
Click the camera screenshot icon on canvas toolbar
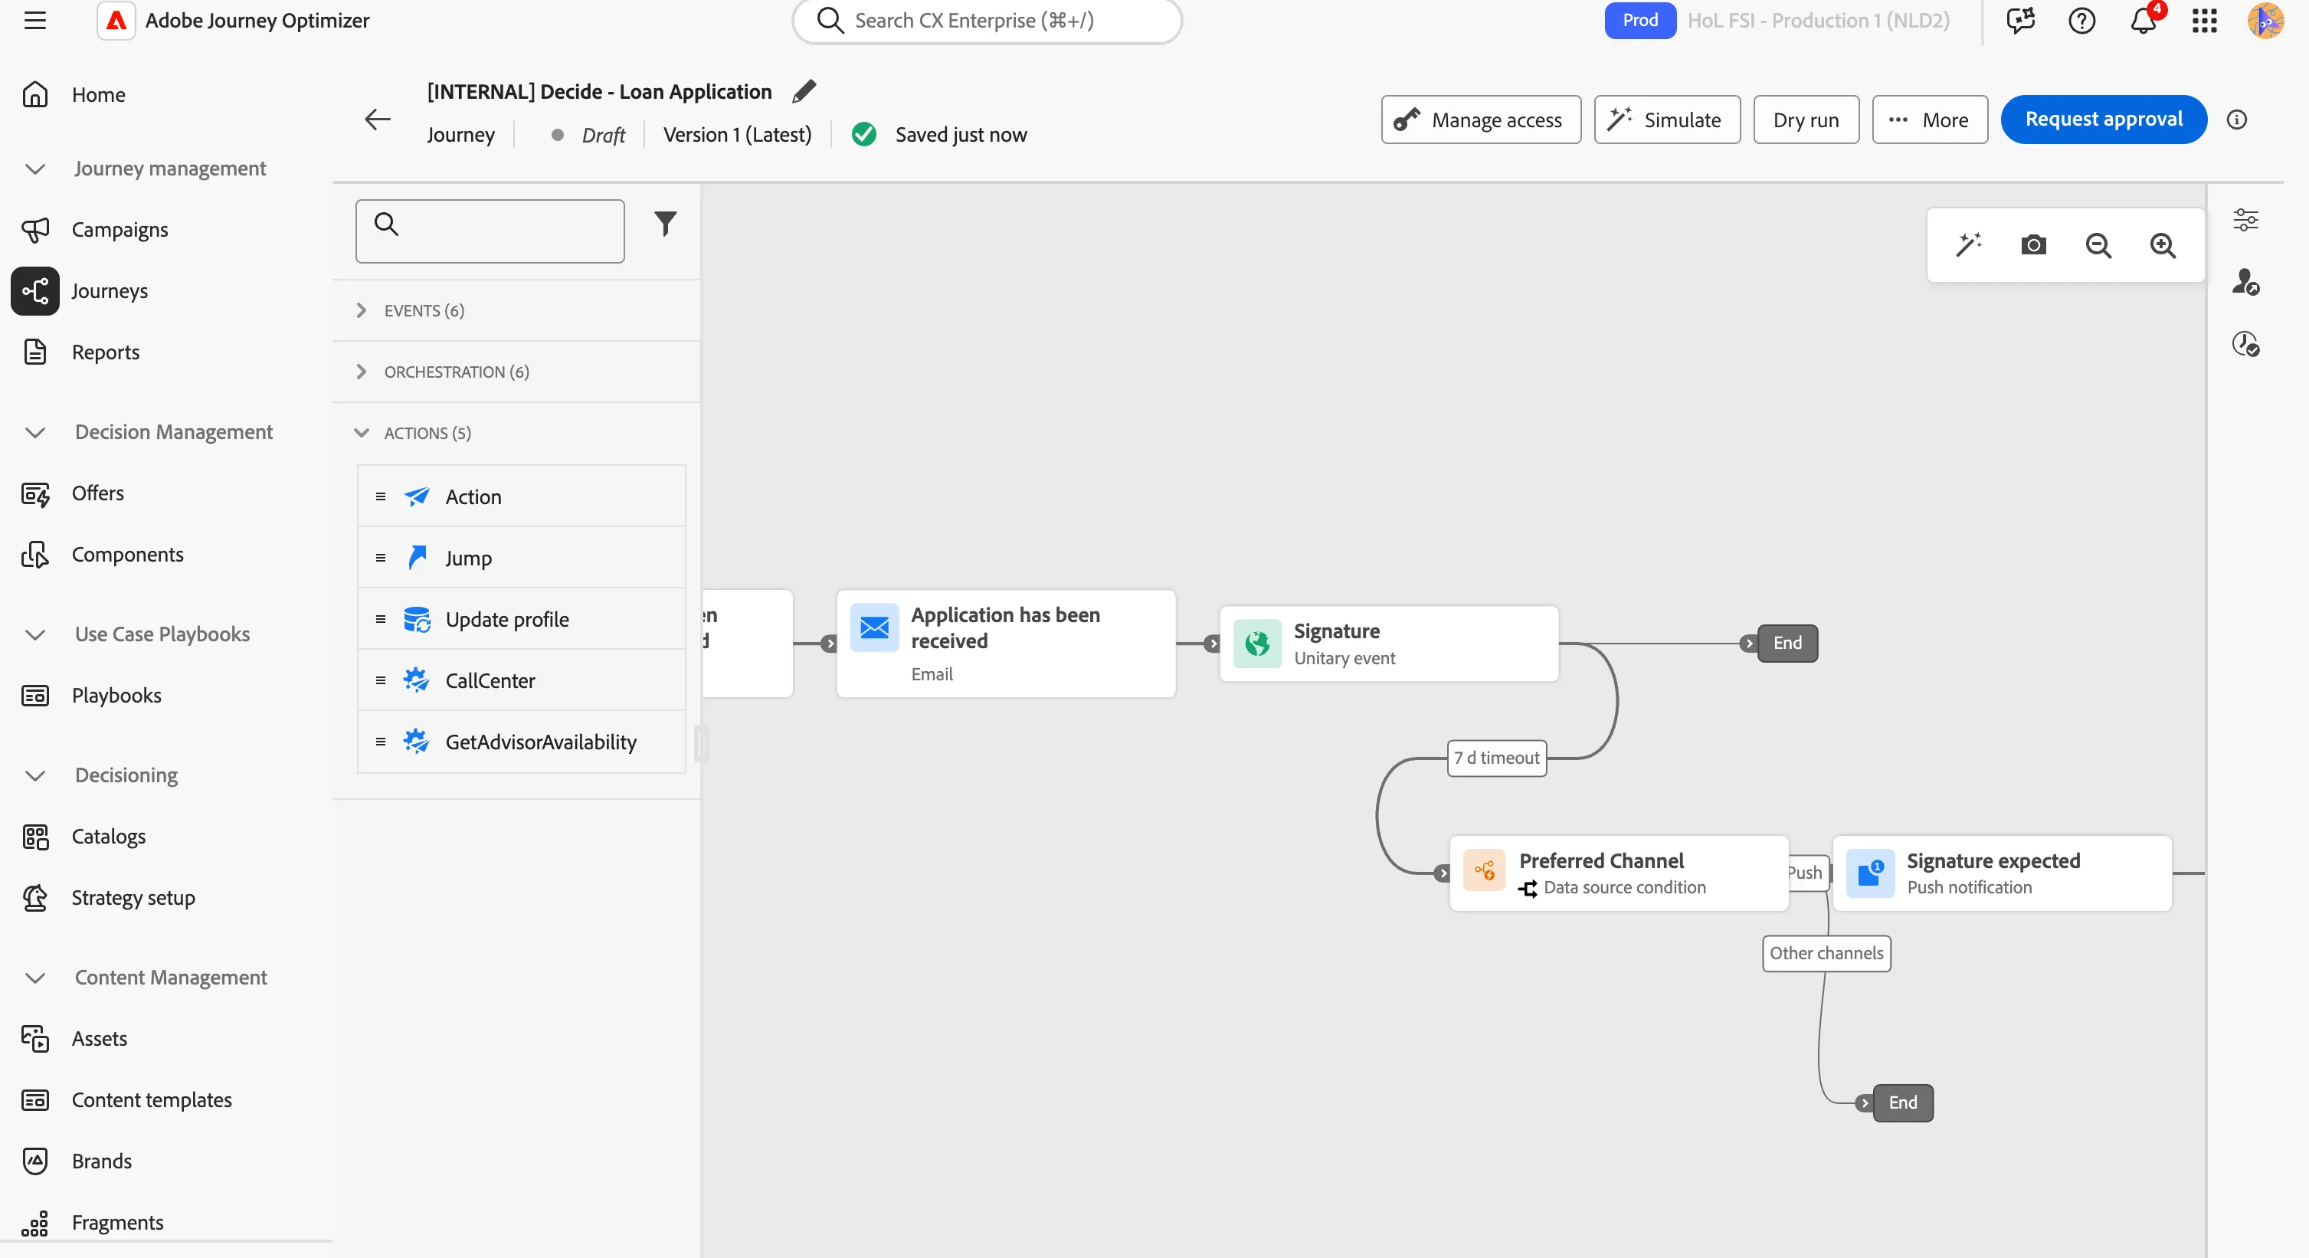pyautogui.click(x=2033, y=245)
